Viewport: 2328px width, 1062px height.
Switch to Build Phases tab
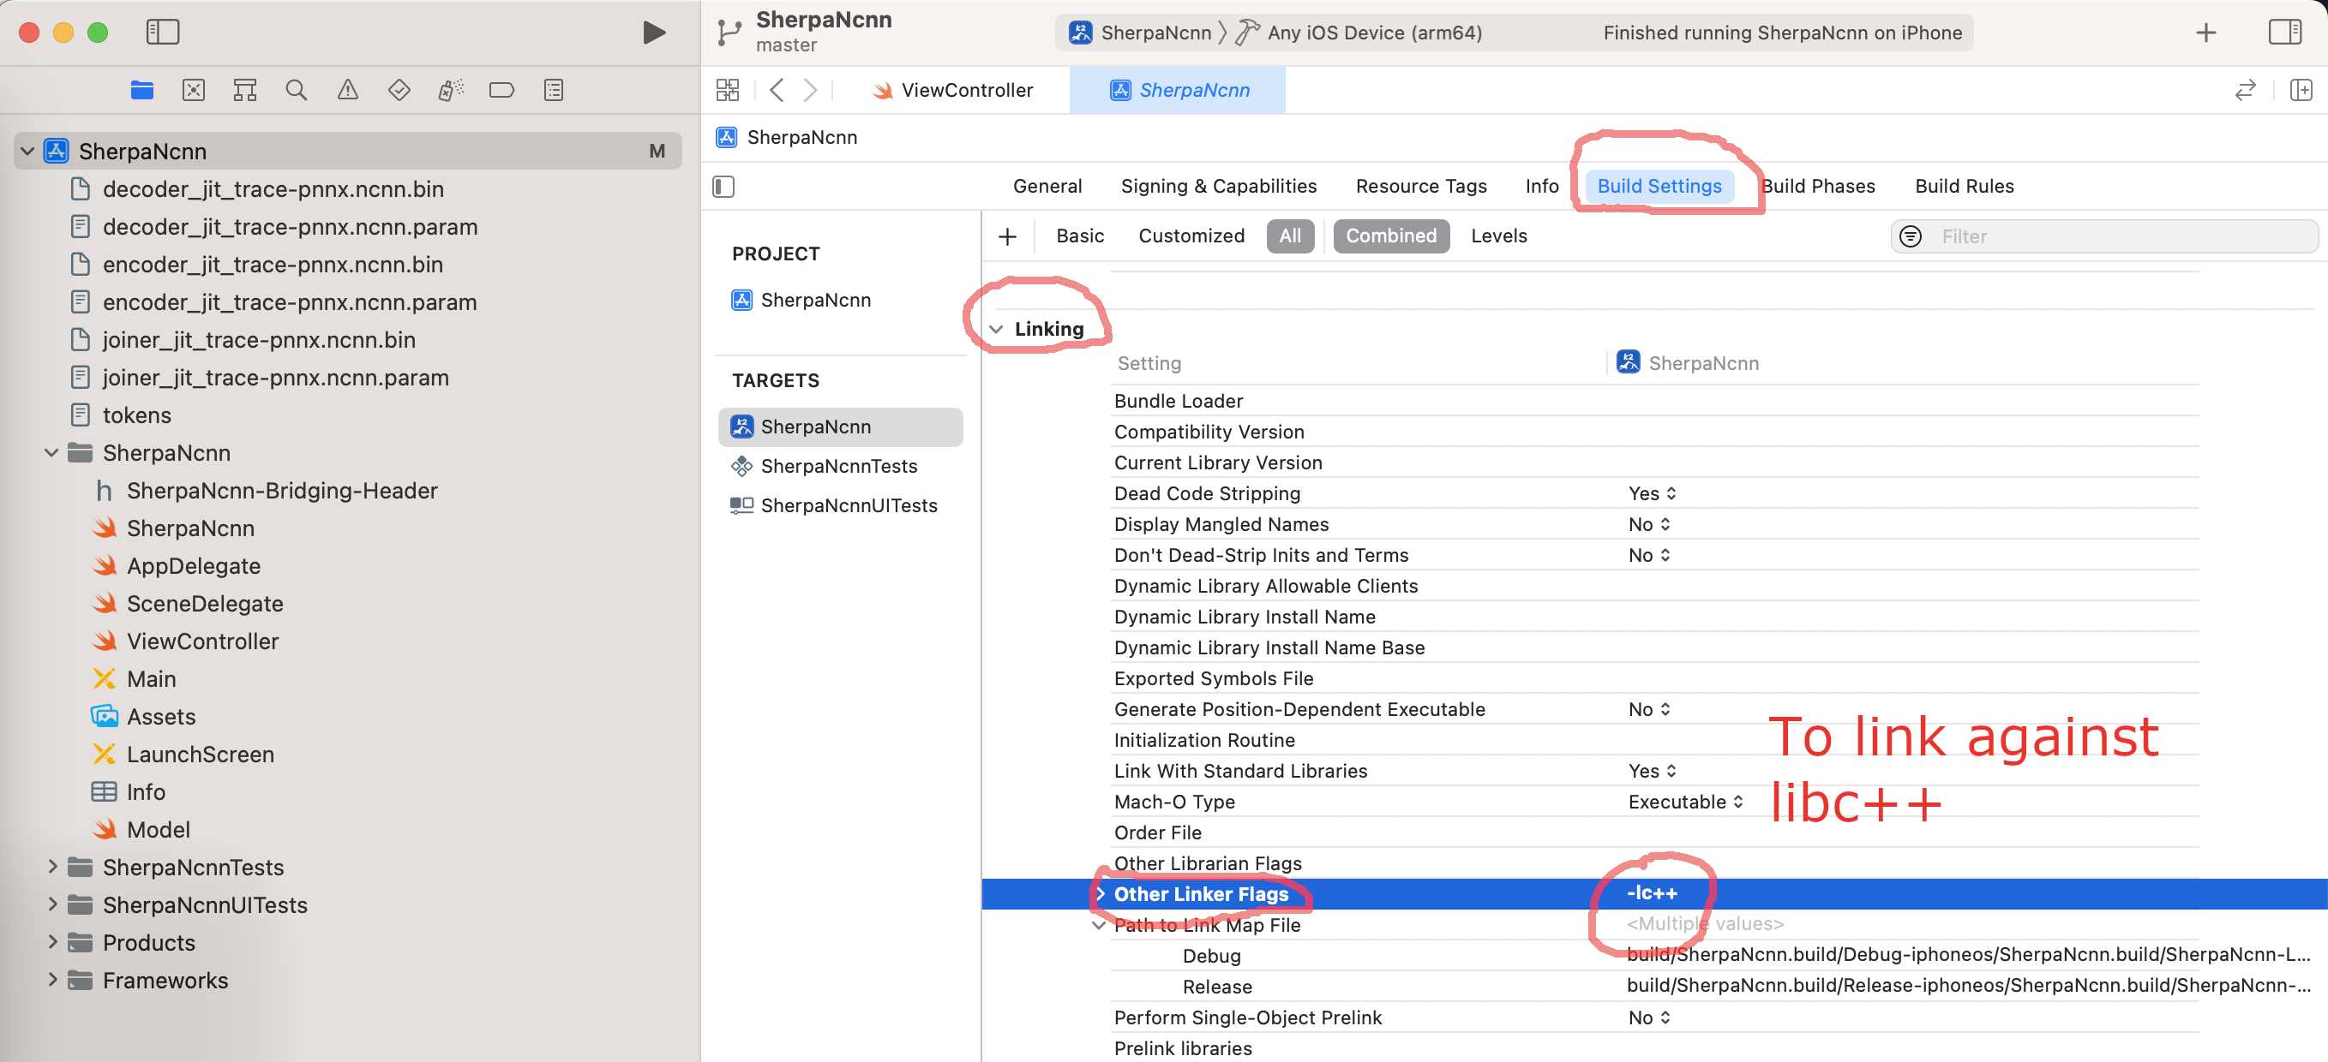coord(1818,186)
